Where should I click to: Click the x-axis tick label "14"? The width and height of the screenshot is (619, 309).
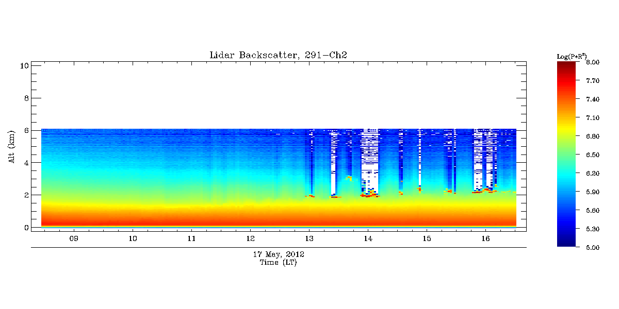click(x=368, y=239)
